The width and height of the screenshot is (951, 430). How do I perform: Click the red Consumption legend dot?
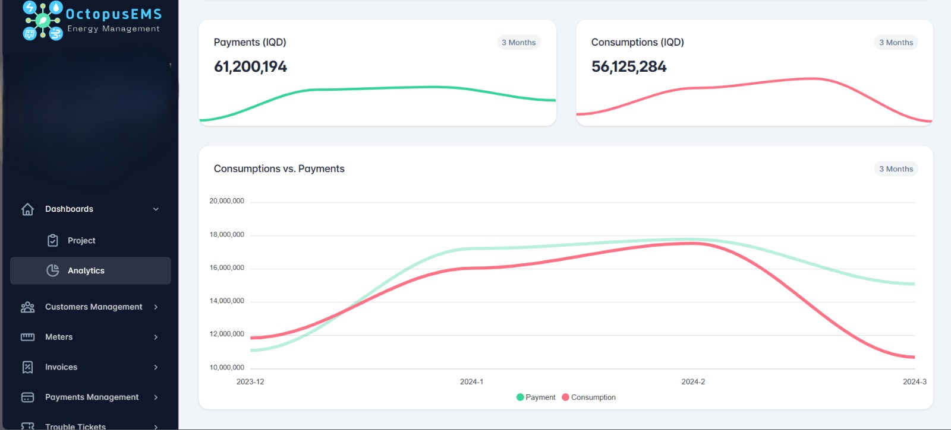coord(565,397)
